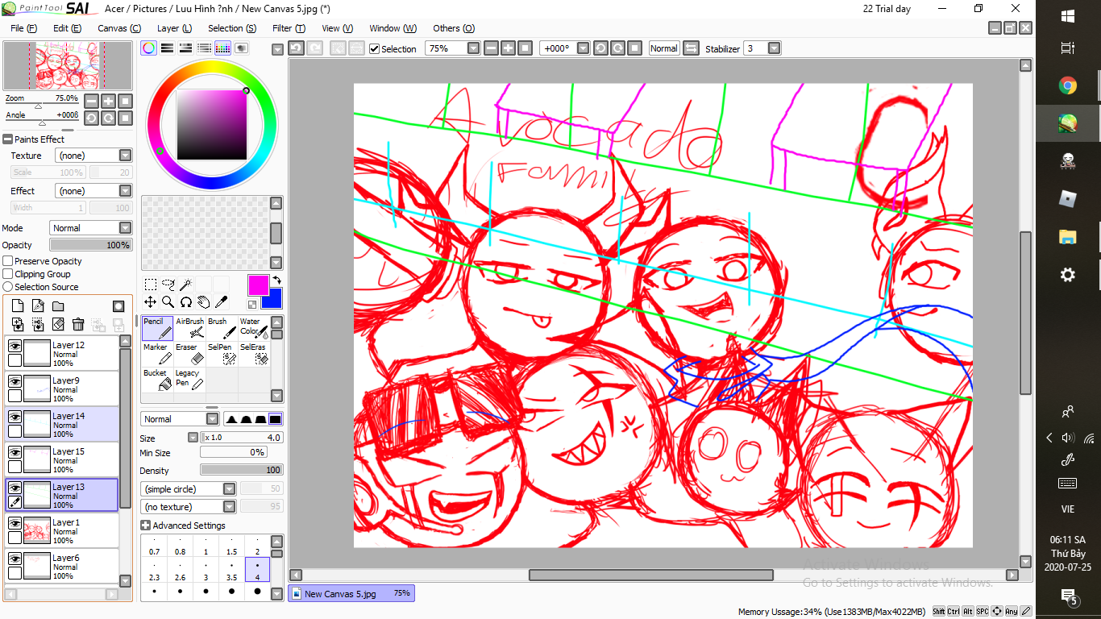Image resolution: width=1101 pixels, height=619 pixels.
Task: Open the Edit menu
Action: pyautogui.click(x=67, y=28)
